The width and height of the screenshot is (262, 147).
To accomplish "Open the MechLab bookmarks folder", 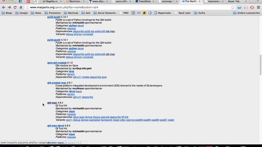I will click(71, 13).
